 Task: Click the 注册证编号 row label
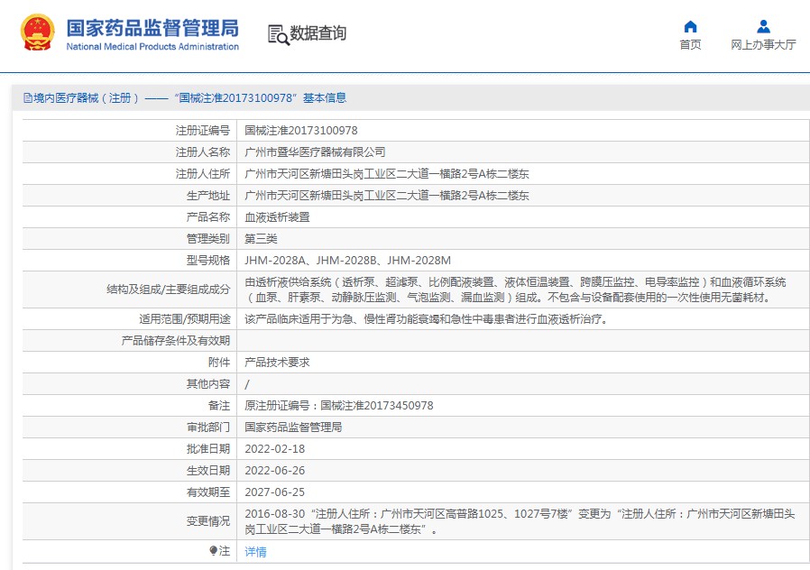coord(202,131)
